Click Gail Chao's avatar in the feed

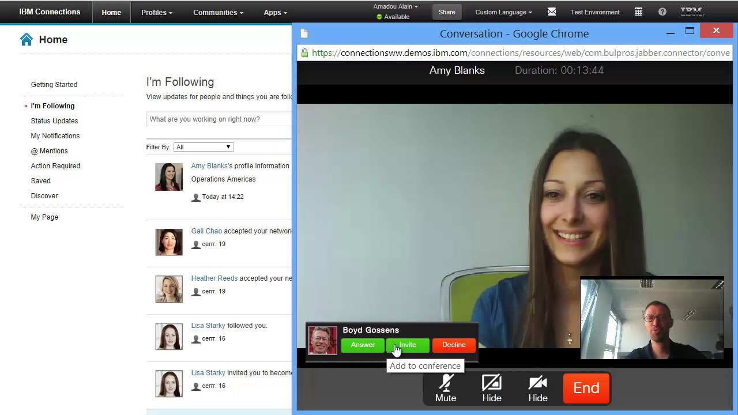(x=169, y=242)
